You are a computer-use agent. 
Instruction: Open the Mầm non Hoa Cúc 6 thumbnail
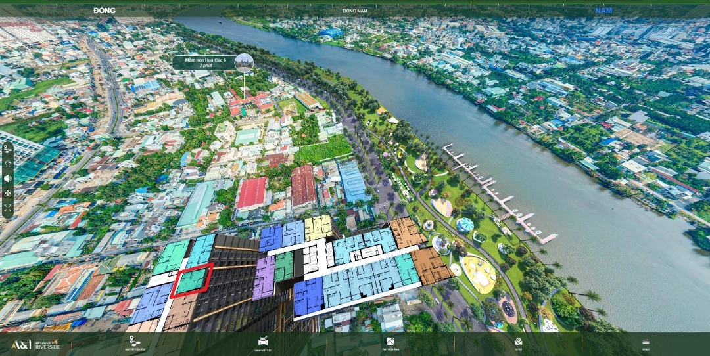click(x=244, y=62)
